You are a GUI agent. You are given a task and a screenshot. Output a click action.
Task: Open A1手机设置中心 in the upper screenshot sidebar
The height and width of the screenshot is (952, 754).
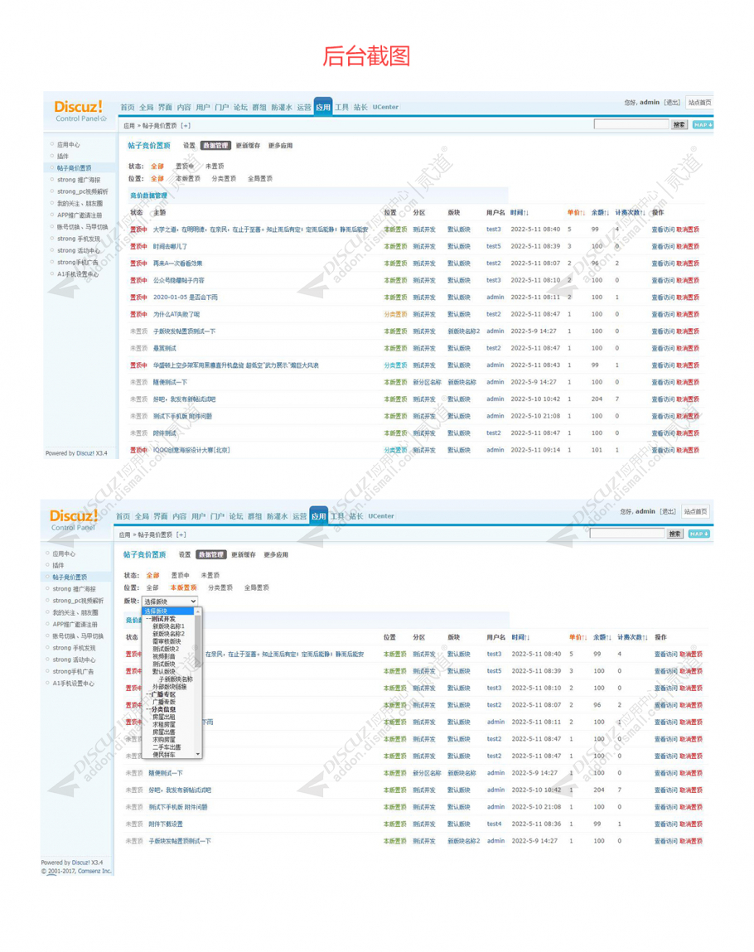78,274
